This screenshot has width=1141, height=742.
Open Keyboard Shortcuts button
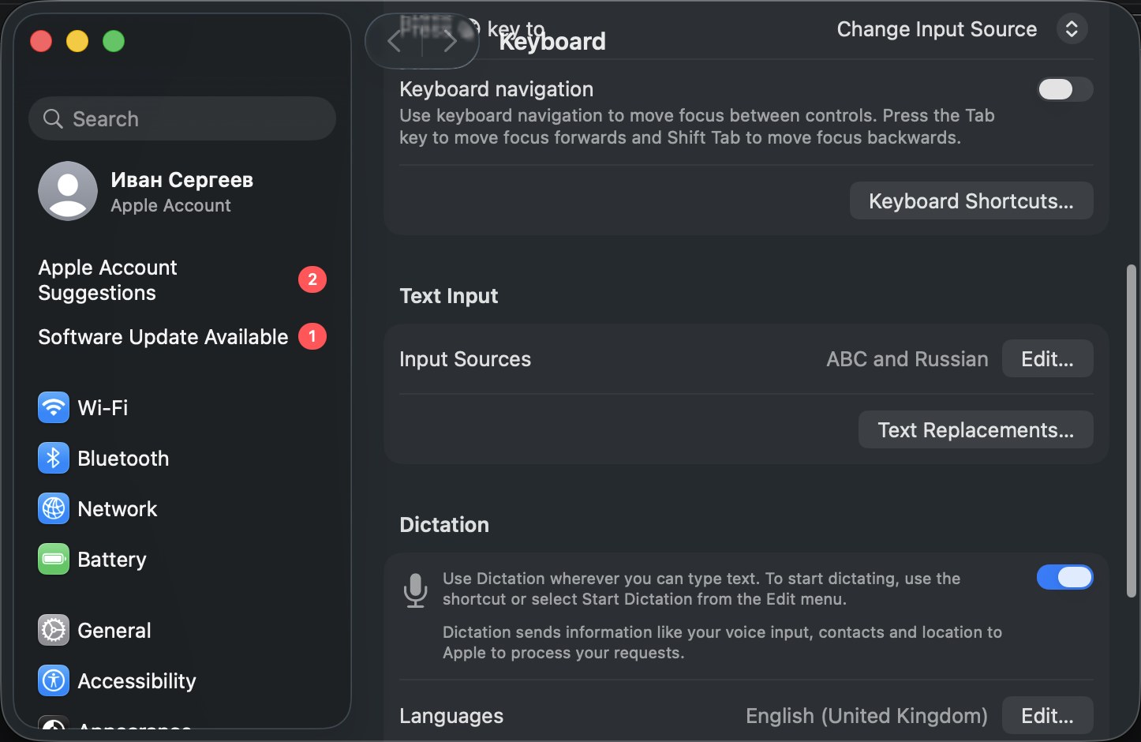[x=971, y=200]
